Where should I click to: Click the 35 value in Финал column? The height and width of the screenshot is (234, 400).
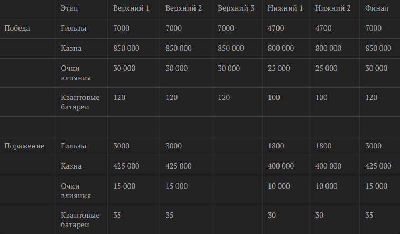(369, 215)
